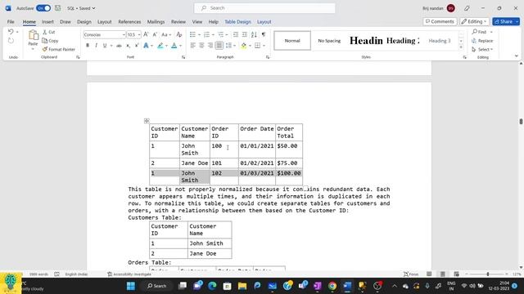Increase paragraph indent
524x294 pixels.
(x=245, y=34)
